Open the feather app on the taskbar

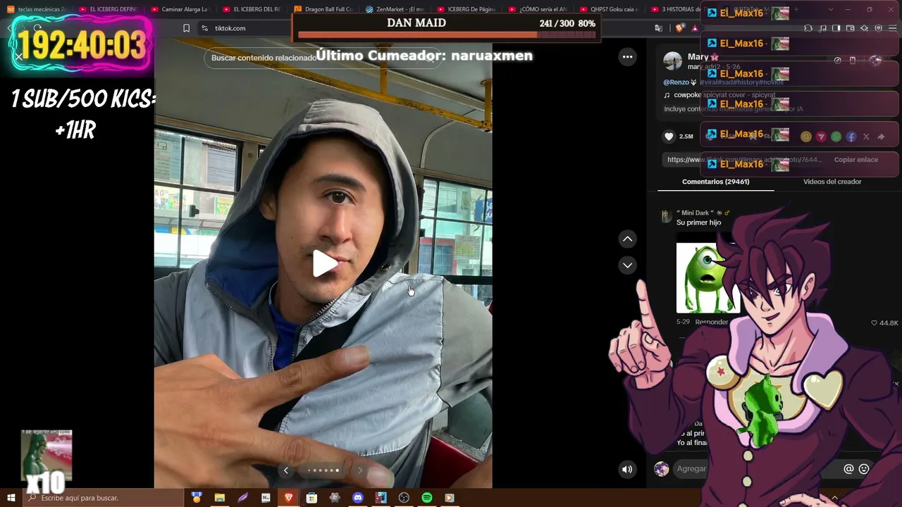pyautogui.click(x=243, y=498)
